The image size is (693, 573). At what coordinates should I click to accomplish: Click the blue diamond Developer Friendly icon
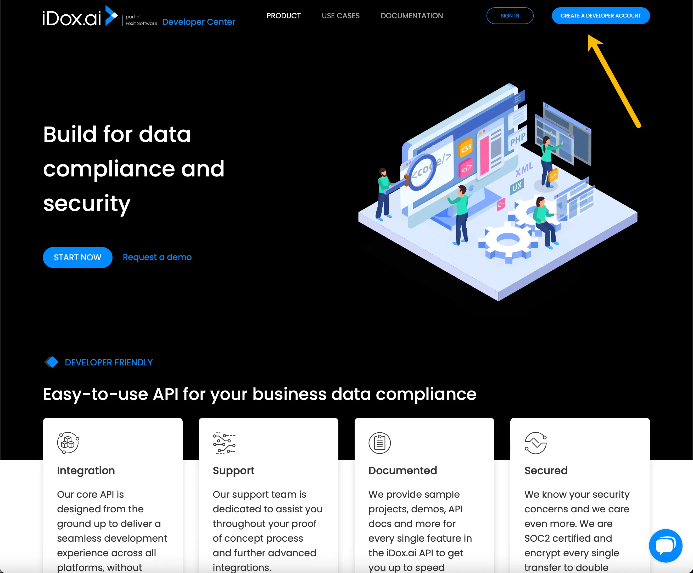tap(51, 362)
